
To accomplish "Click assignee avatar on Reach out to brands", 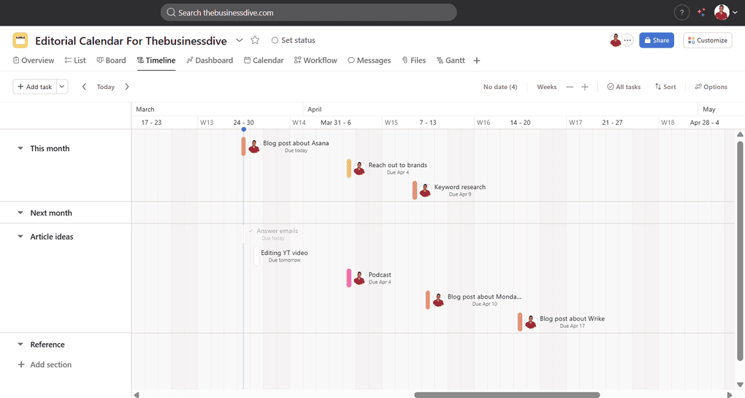I will [359, 168].
